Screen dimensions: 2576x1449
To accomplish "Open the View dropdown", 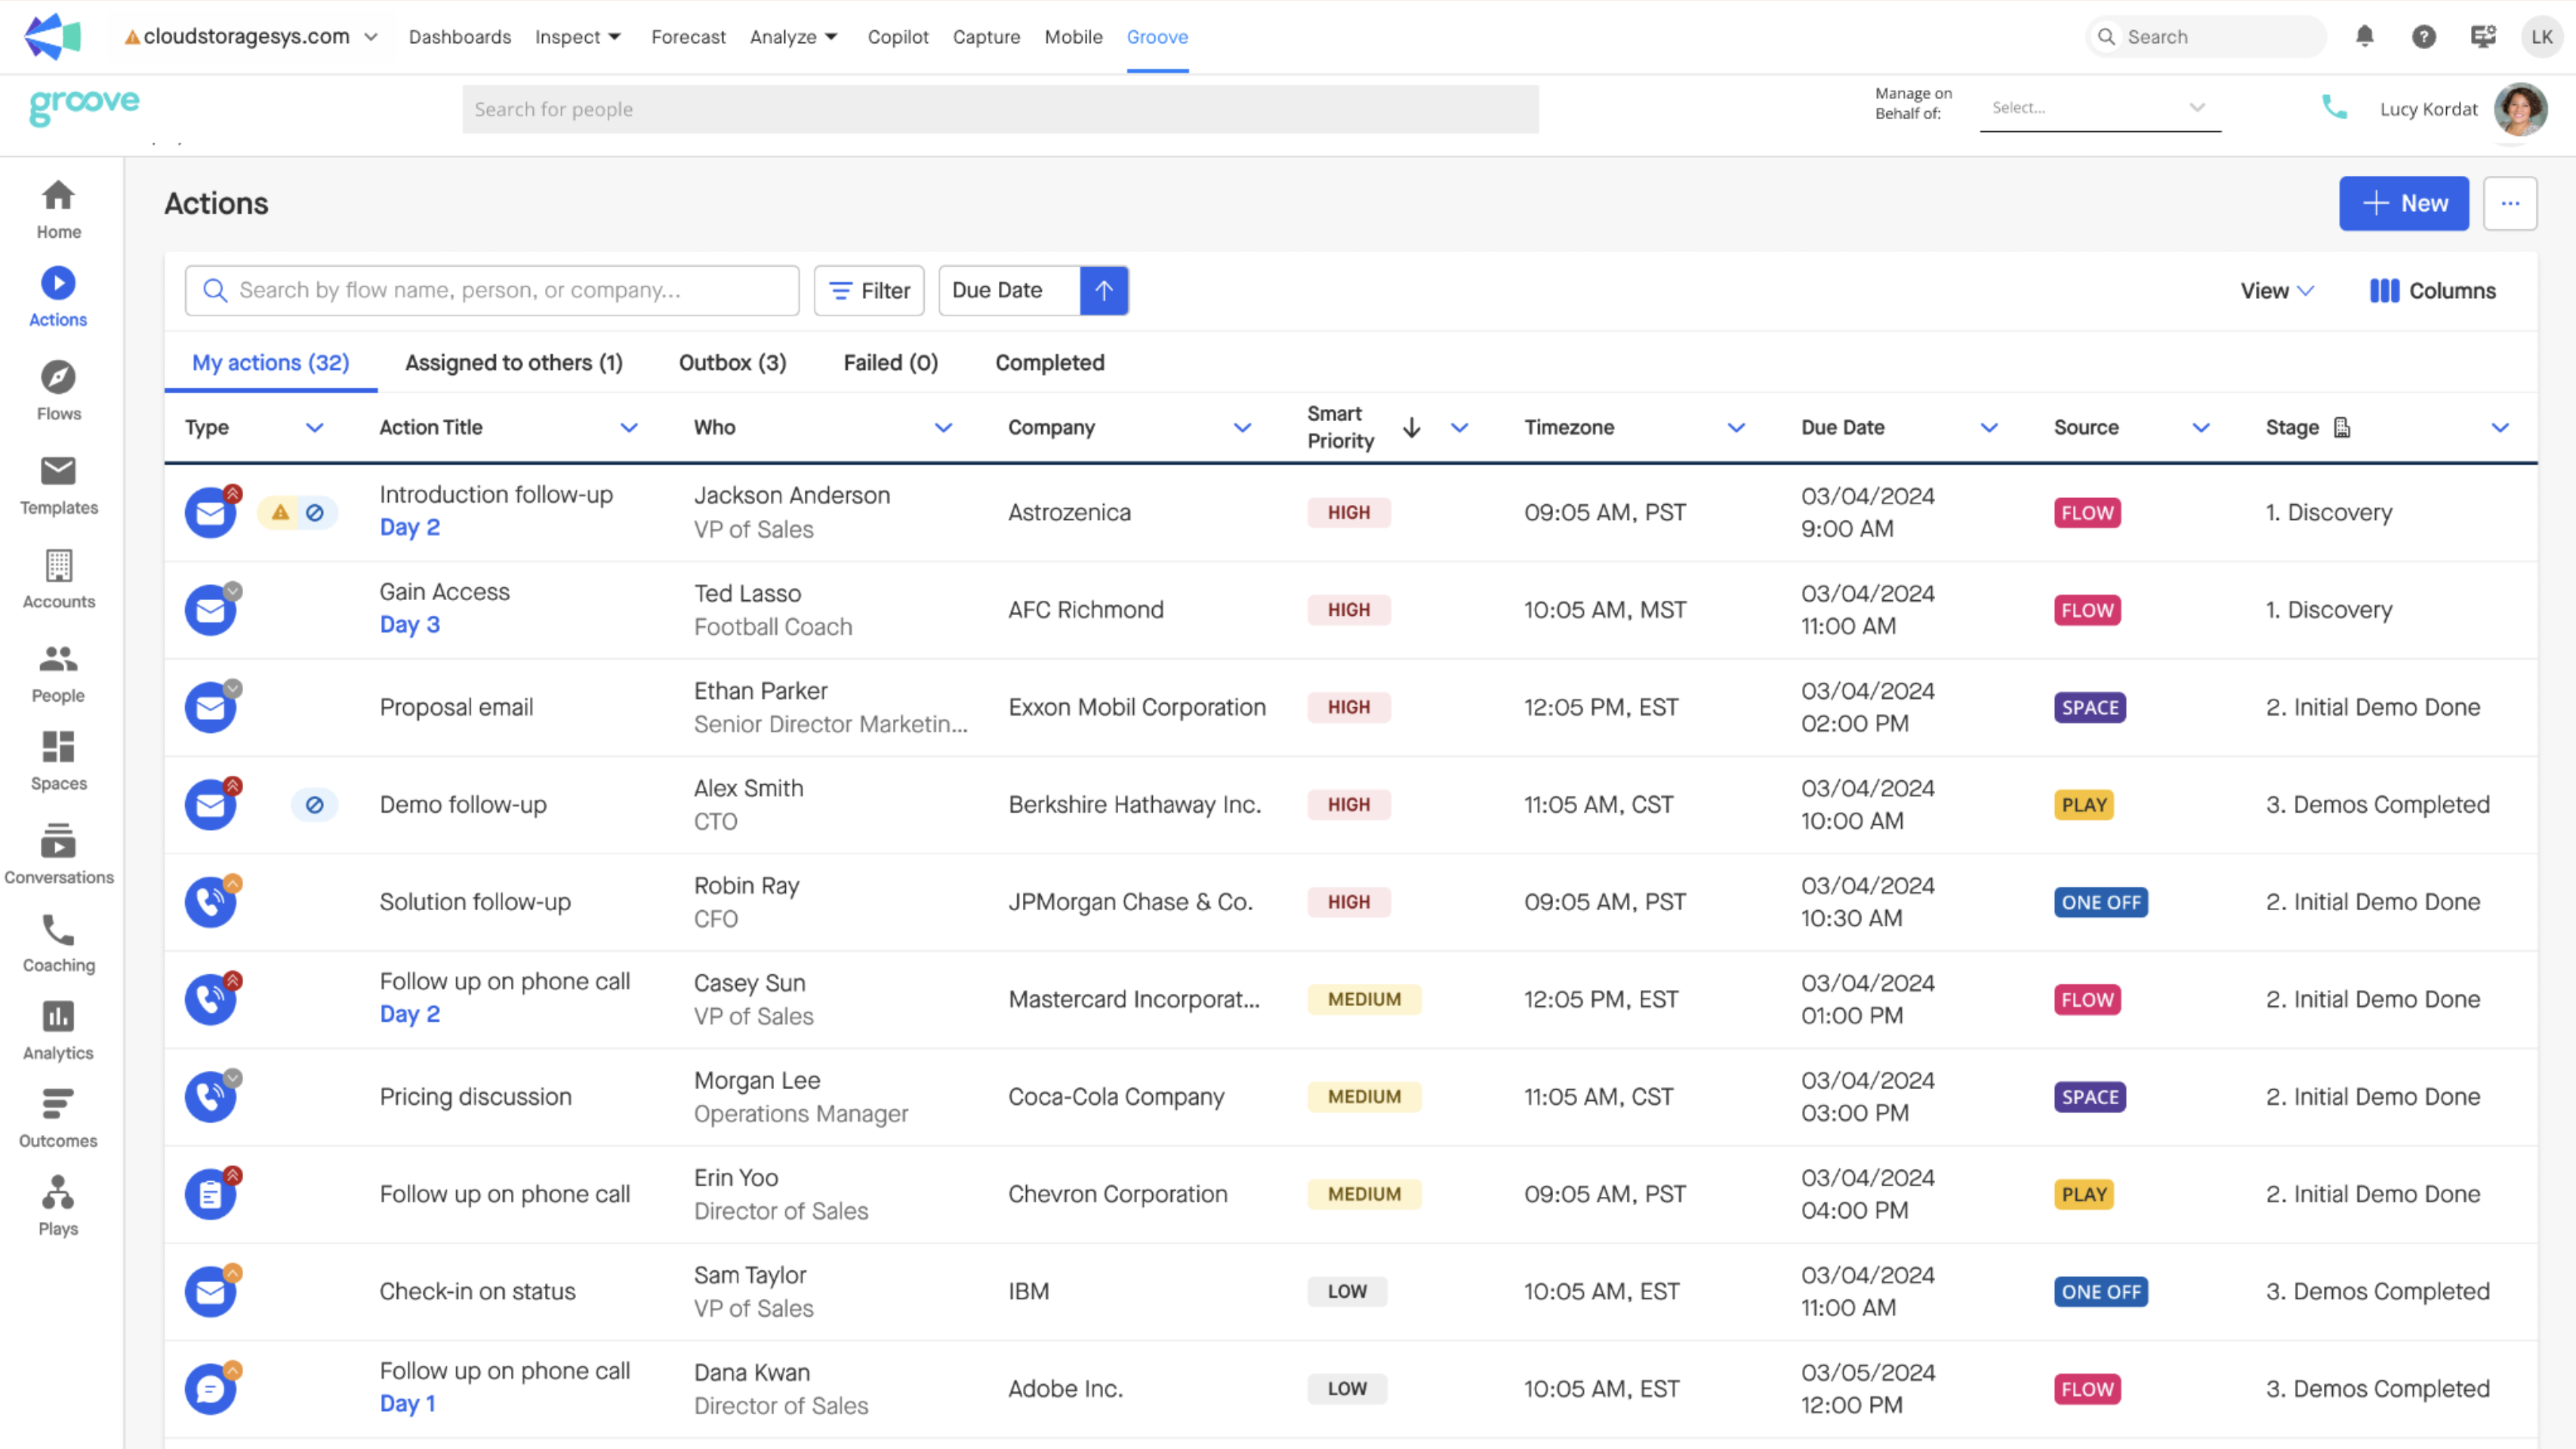I will pos(2276,291).
